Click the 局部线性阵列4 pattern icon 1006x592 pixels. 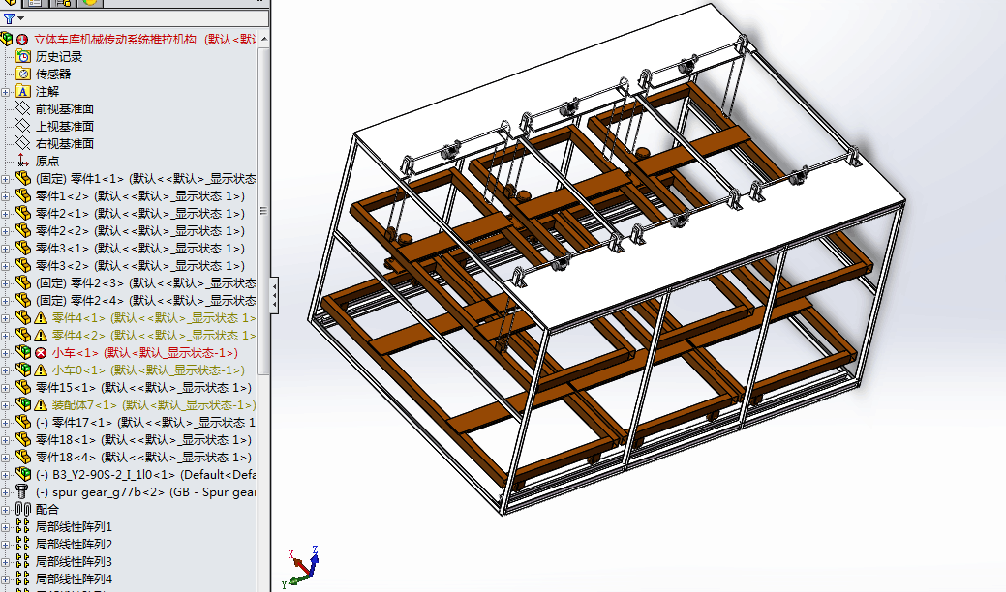(x=23, y=577)
